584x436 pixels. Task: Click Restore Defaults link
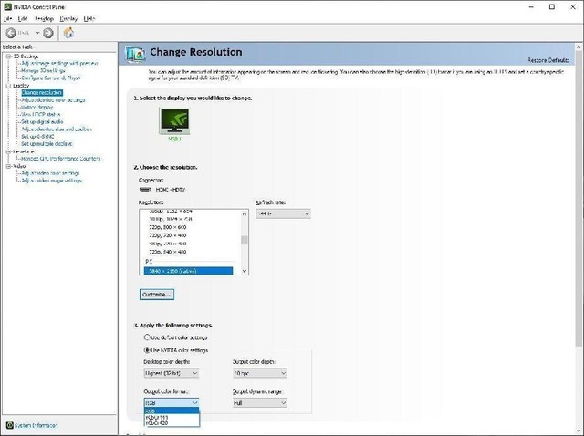[548, 60]
